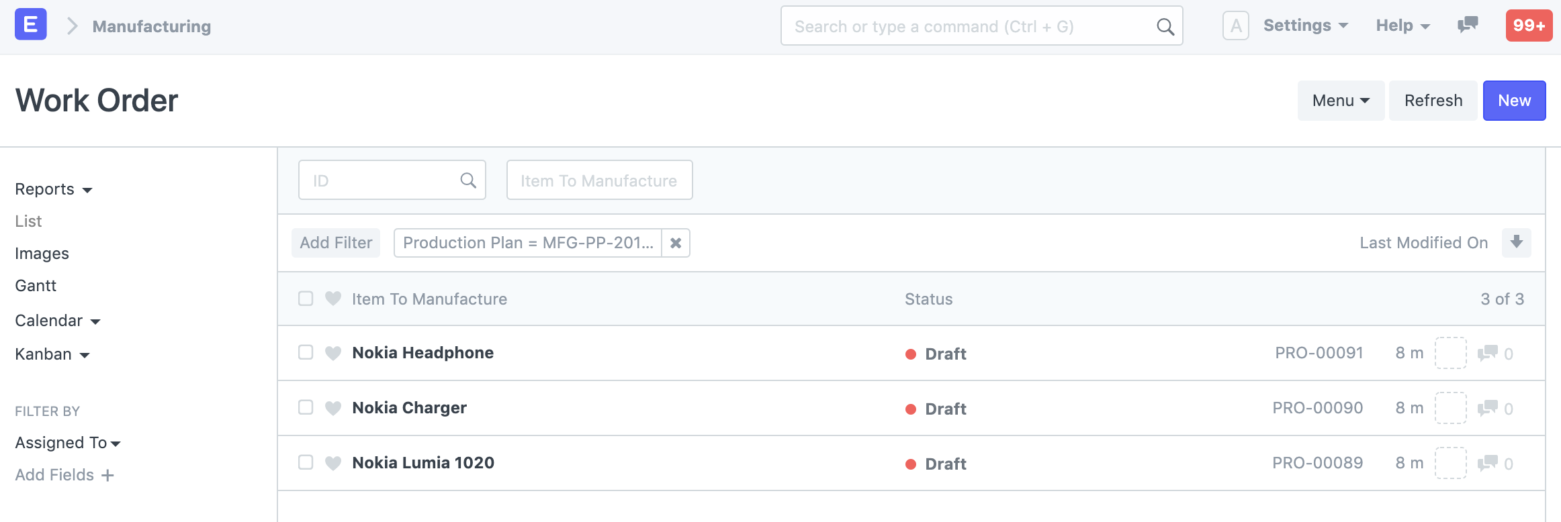Focus the ID filter field
Image resolution: width=1561 pixels, height=522 pixels.
pos(392,180)
